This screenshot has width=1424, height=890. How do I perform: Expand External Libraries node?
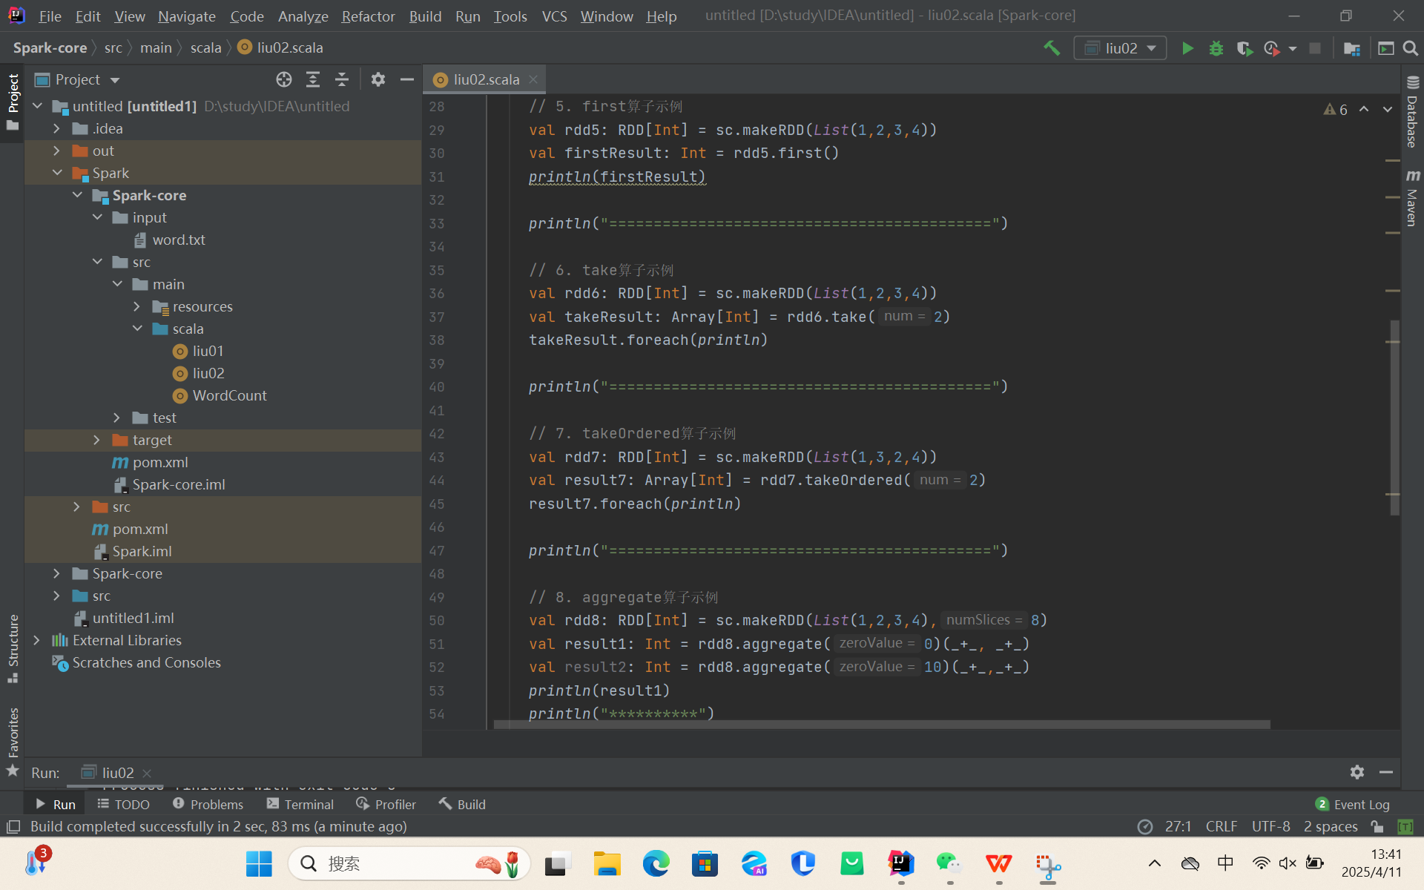(36, 640)
